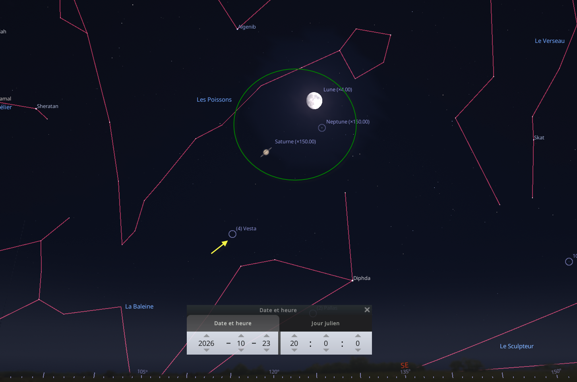577x382 pixels.
Task: Select the Neptune circle marker
Action: pyautogui.click(x=322, y=128)
